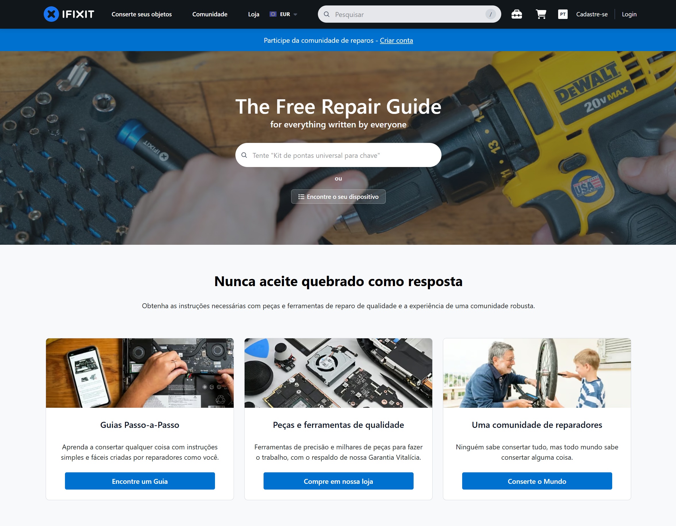Image resolution: width=676 pixels, height=526 pixels.
Task: Expand the EUR currency dropdown arrow
Action: coord(295,15)
